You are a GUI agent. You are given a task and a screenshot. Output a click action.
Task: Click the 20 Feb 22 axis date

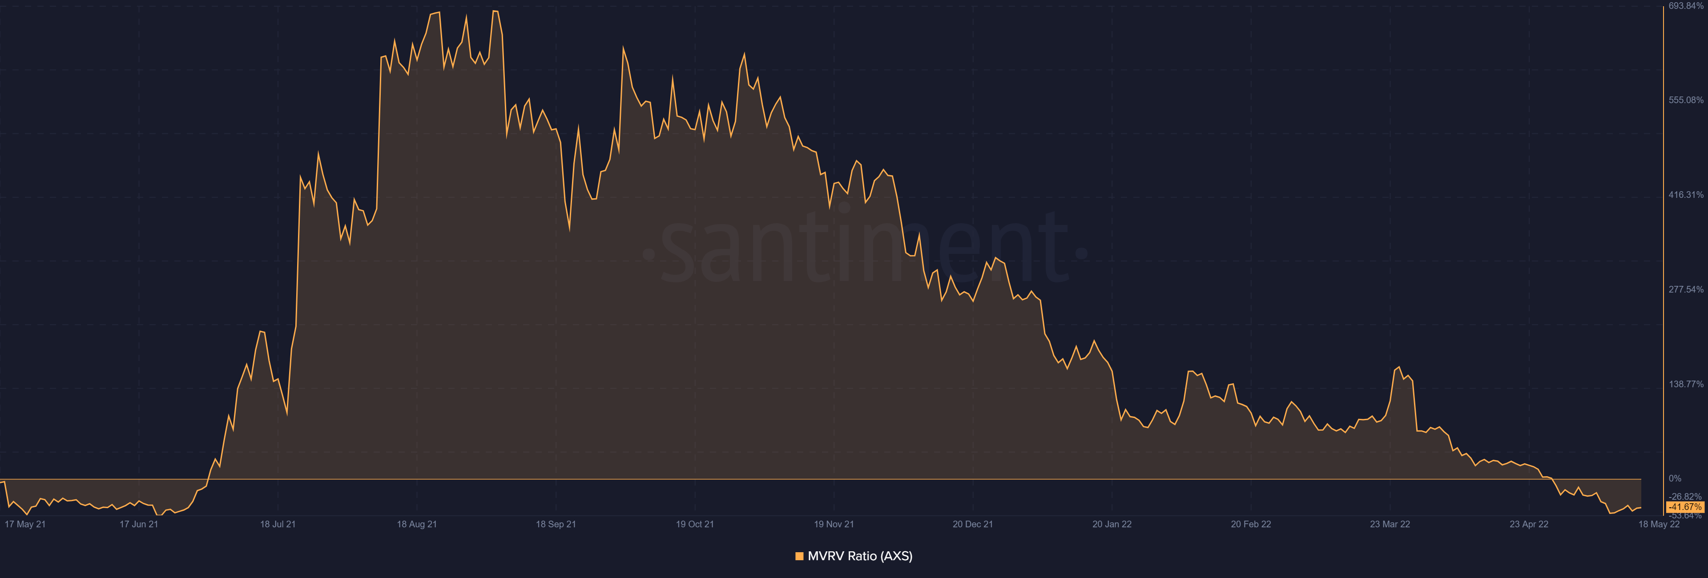coord(1250,524)
